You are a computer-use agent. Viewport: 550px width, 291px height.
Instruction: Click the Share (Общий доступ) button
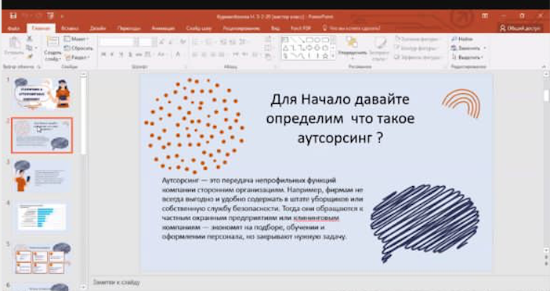[520, 28]
